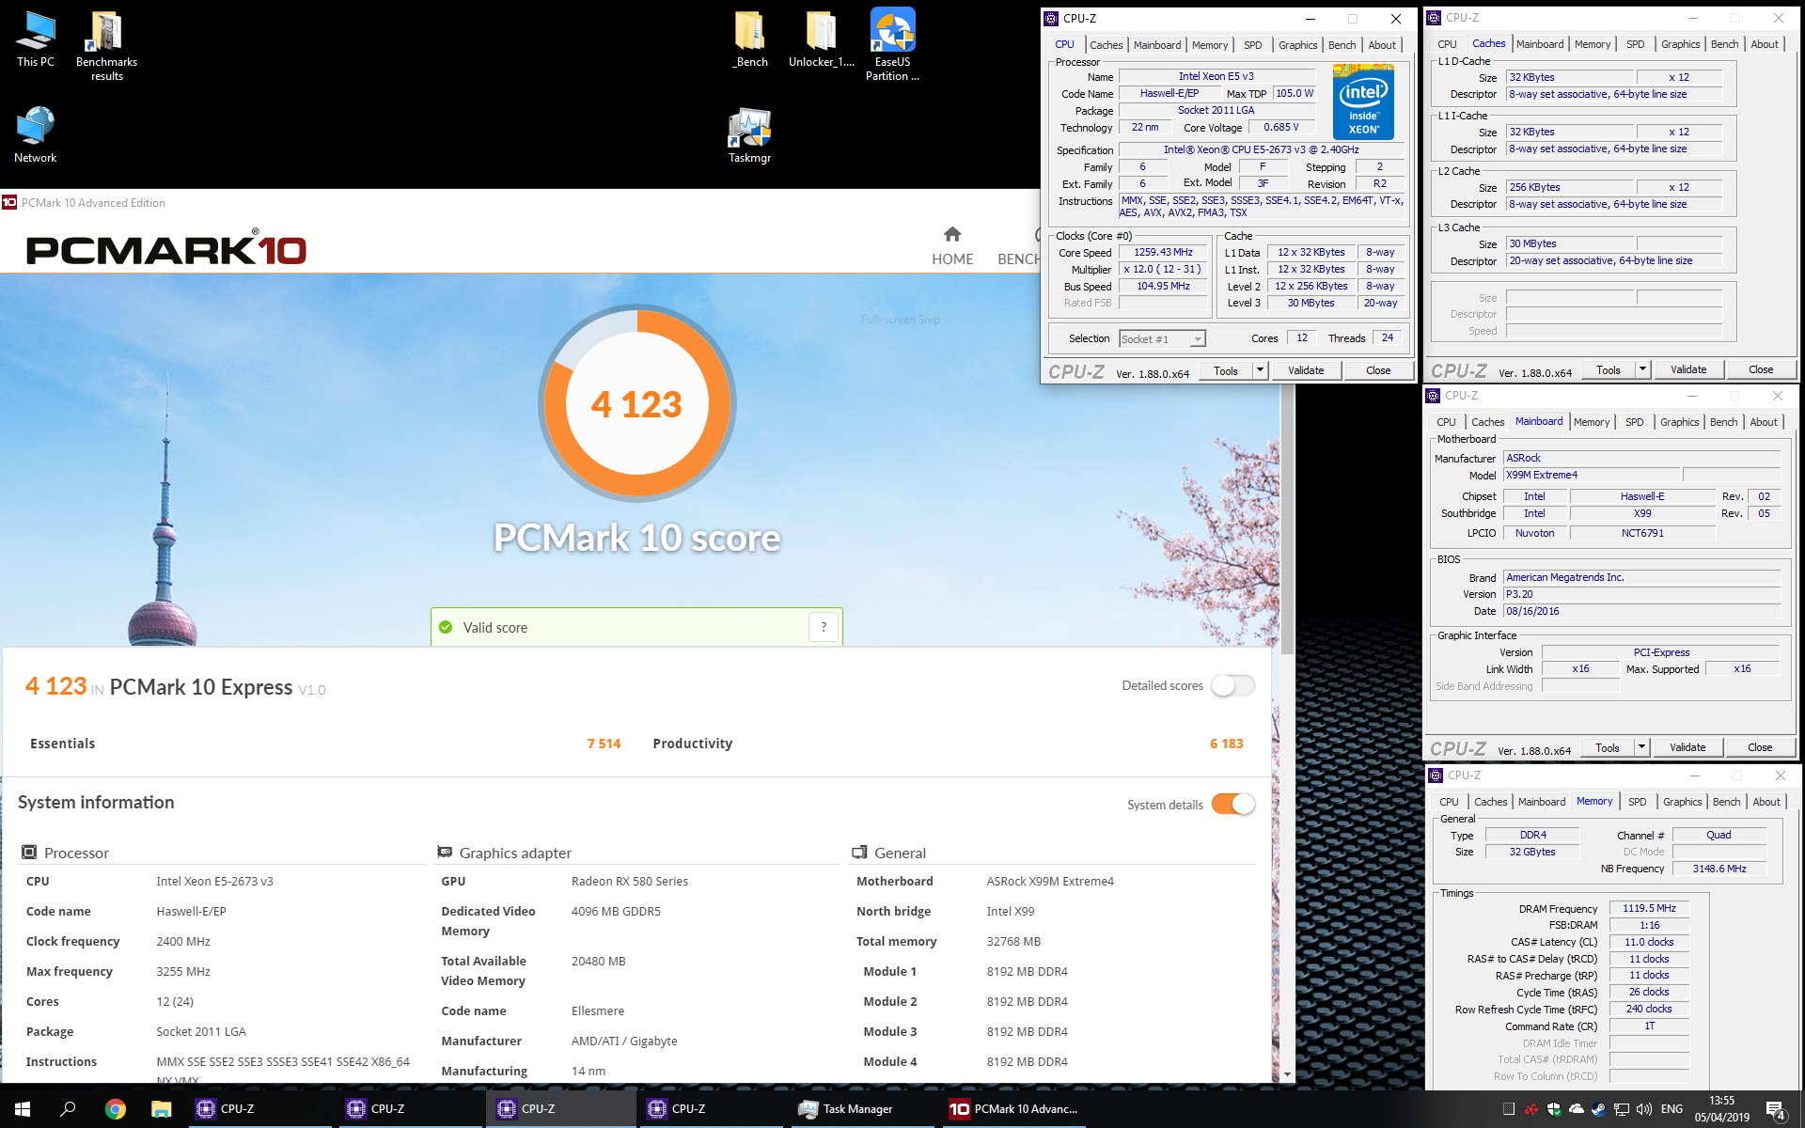
Task: Click Tools button in CPU-Z Mainboard window
Action: click(1608, 747)
